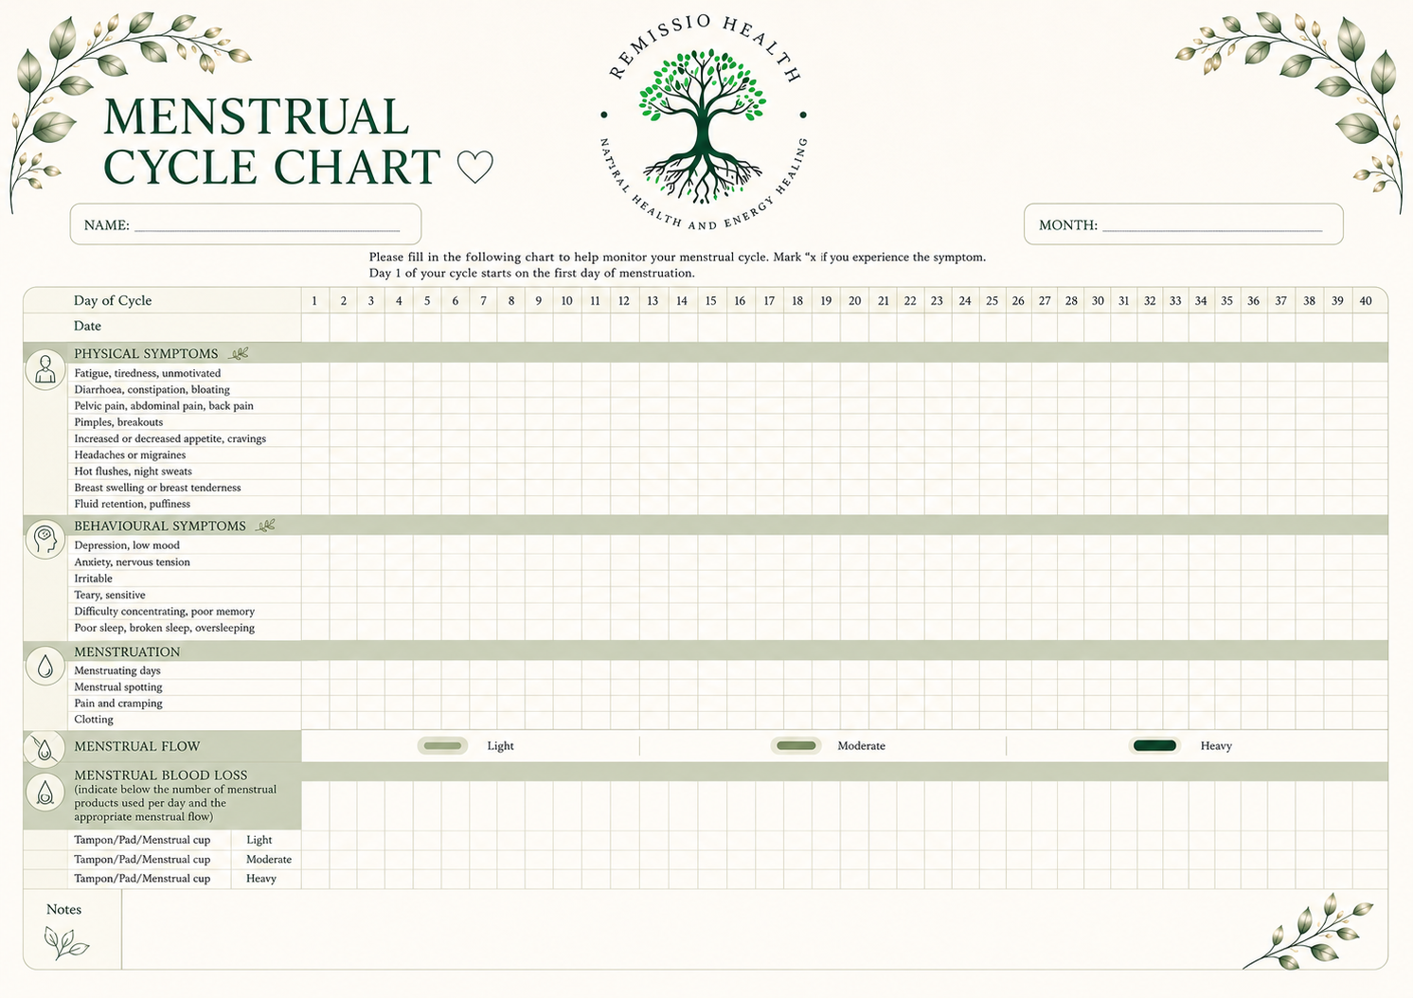Click the heart outline beside the title
Screen dimensions: 1413x998
(474, 168)
